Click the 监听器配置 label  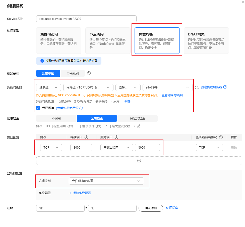click(x=15, y=173)
